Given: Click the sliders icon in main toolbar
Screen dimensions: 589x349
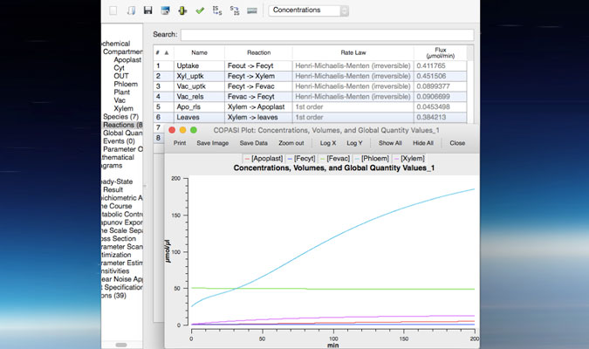Looking at the screenshot, I should coord(252,10).
